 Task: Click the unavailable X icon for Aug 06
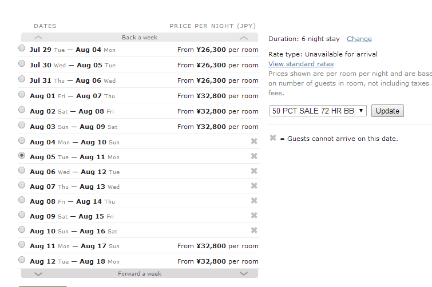pos(254,171)
